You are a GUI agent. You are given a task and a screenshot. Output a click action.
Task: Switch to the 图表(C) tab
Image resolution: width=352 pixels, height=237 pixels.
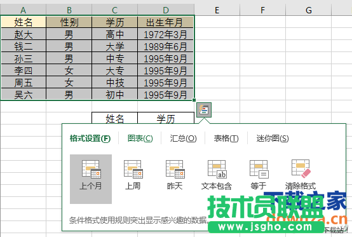pos(140,139)
